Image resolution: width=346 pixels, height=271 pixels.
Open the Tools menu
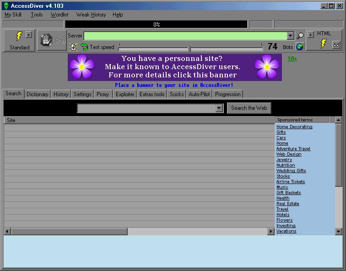point(37,15)
